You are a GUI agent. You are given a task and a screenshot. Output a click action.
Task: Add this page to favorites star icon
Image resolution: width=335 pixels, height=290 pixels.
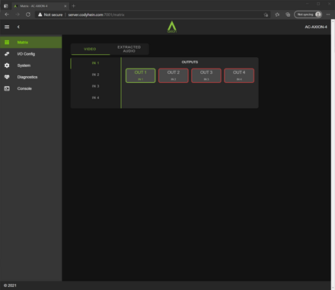tap(266, 14)
